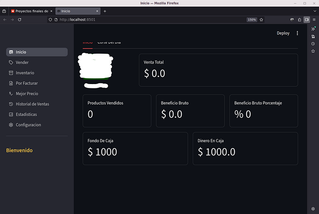Expand Firefox list all tabs chevron
Screen dimensions: 319x214
pos(315,11)
